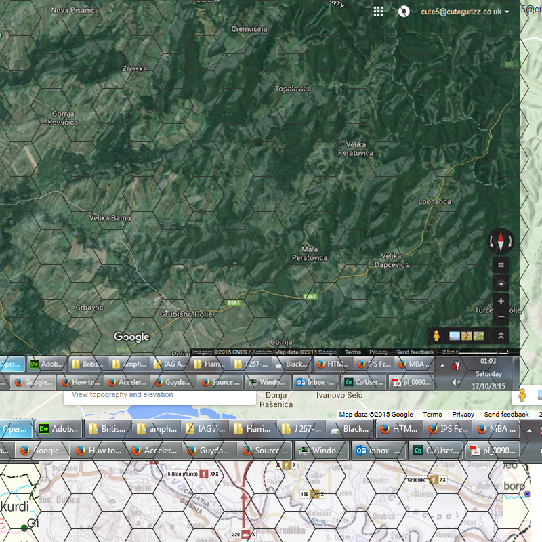The width and height of the screenshot is (542, 542).
Task: Open Dreamweaver 'Adob...' in larger bottom taskbar
Action: click(59, 429)
